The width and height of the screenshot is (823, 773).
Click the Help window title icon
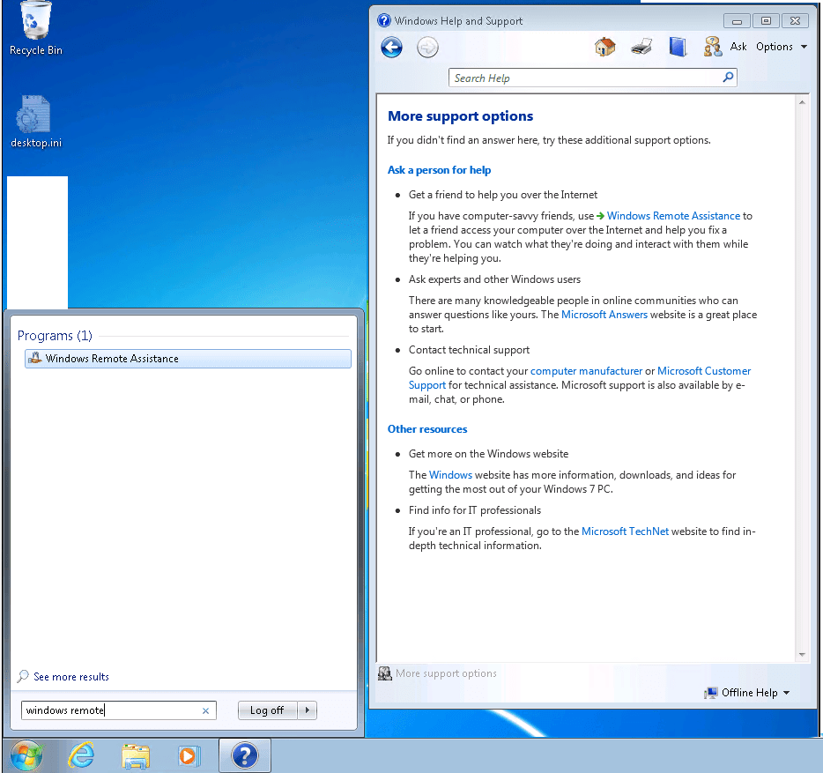point(384,20)
